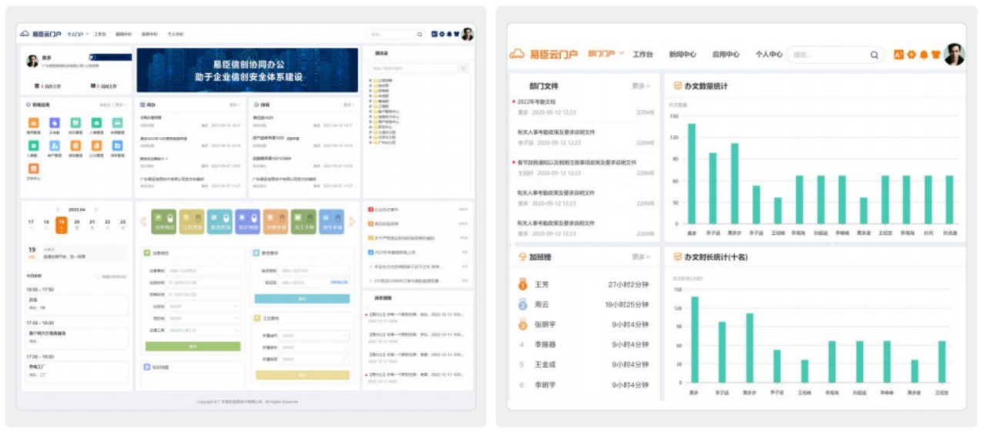Click the 易臣信创协同办公 banner image
This screenshot has height=432, width=983.
(x=247, y=71)
